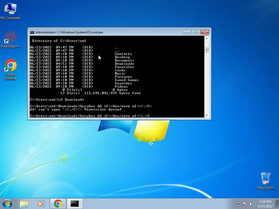Viewport: 279px width, 209px height.
Task: Maximize the cmd.exe window
Action: tap(196, 32)
